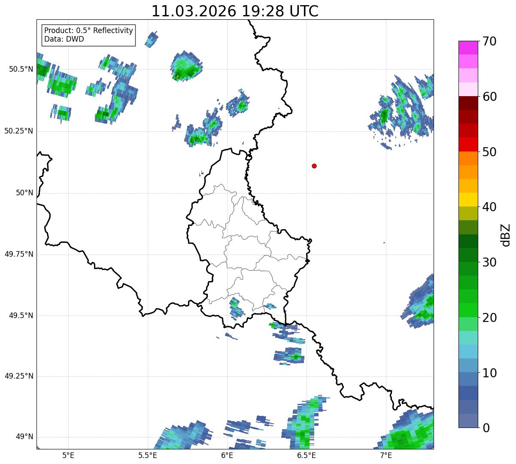Click the title 11.03.2026 19:28 UTC
This screenshot has height=464, width=516.
(x=235, y=11)
